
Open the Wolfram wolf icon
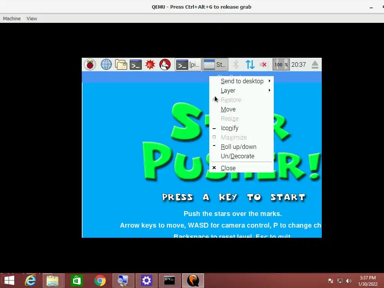pyautogui.click(x=165, y=64)
